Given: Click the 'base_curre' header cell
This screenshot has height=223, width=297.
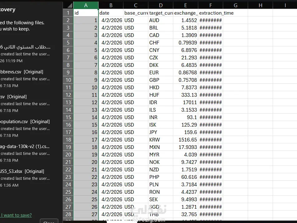Looking at the screenshot, I should click(x=136, y=13).
